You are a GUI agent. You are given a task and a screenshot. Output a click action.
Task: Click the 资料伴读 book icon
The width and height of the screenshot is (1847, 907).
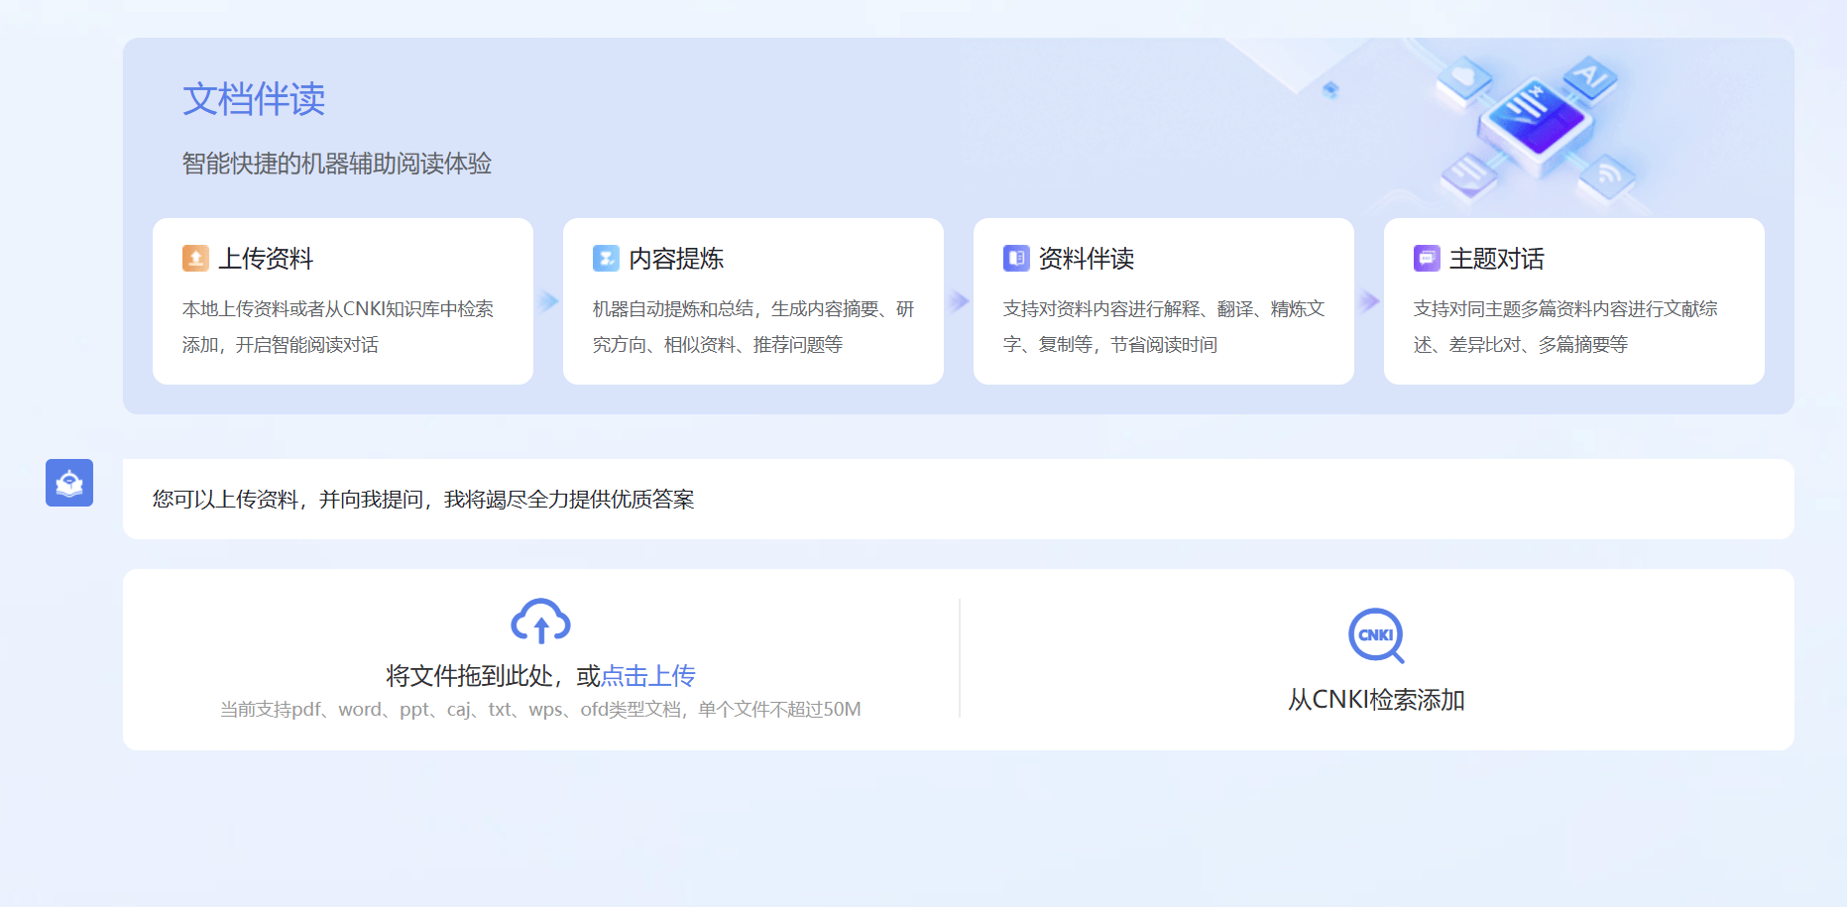[1016, 258]
